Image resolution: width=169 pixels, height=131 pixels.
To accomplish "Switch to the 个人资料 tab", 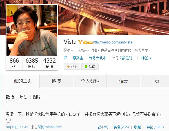I will point(90,81).
